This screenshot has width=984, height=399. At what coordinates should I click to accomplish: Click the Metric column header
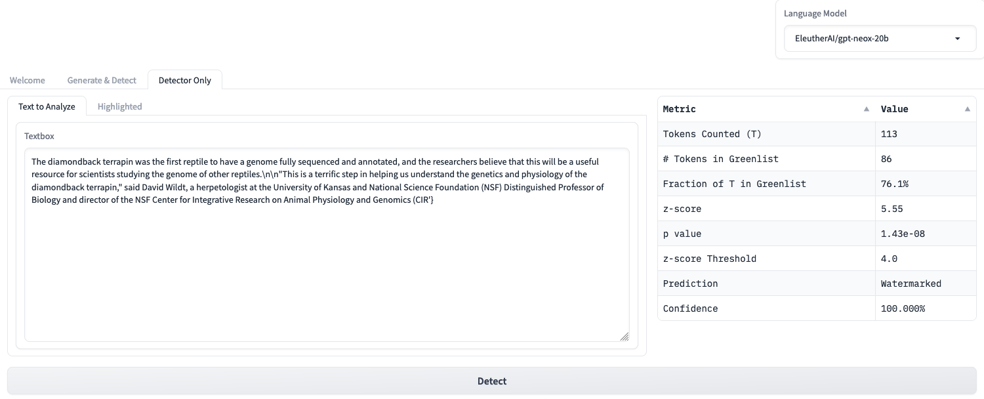(x=766, y=109)
